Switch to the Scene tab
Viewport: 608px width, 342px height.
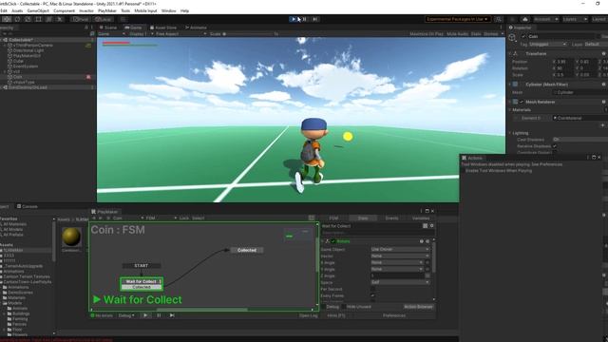pos(108,28)
